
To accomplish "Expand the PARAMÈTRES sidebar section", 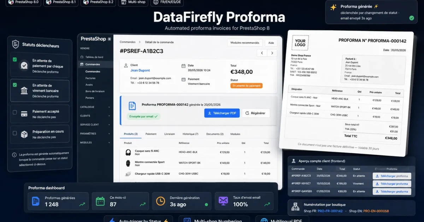I will click(x=95, y=134).
